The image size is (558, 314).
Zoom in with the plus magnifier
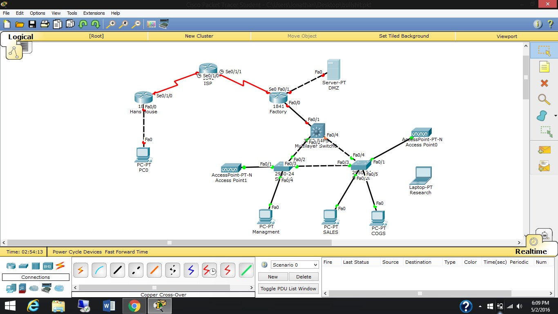click(x=111, y=24)
